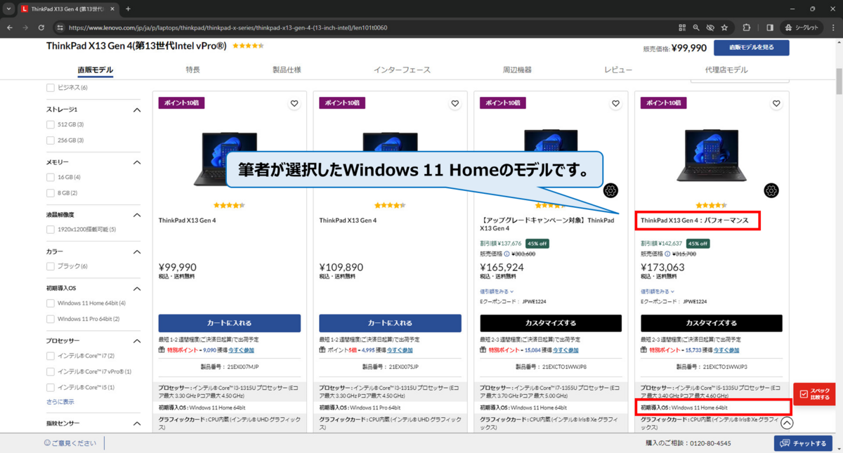Favorite the ¥165,924 model with its heart icon
Image resolution: width=843 pixels, height=453 pixels.
(x=615, y=103)
